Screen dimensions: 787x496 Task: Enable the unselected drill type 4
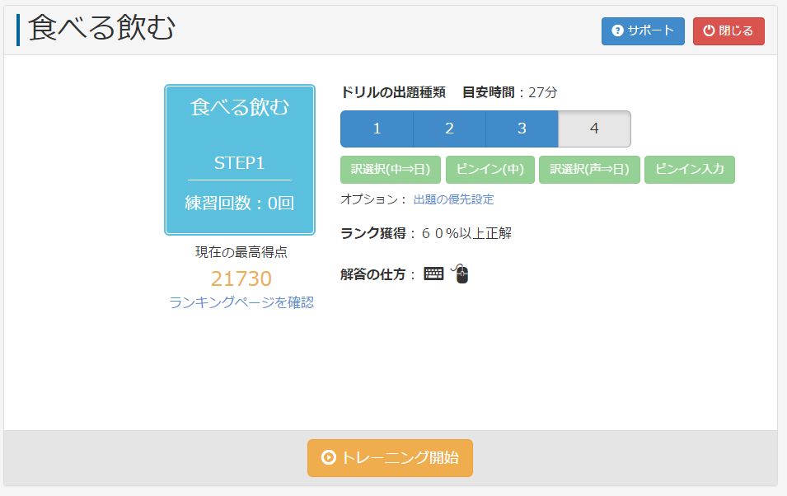click(x=594, y=129)
